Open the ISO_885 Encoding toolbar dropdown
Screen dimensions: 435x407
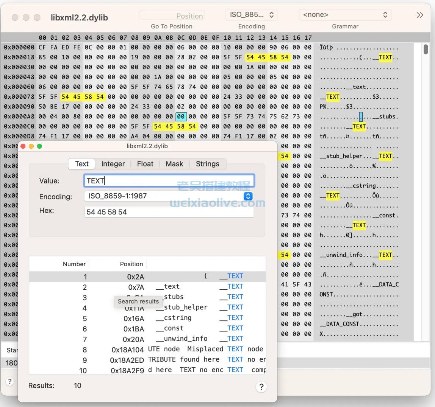click(252, 15)
